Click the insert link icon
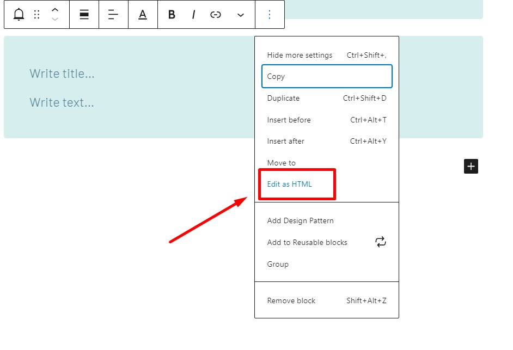The image size is (513, 350). 216,14
